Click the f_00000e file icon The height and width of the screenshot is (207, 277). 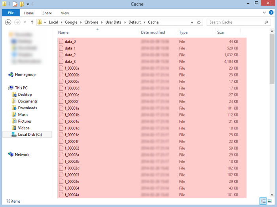point(61,95)
